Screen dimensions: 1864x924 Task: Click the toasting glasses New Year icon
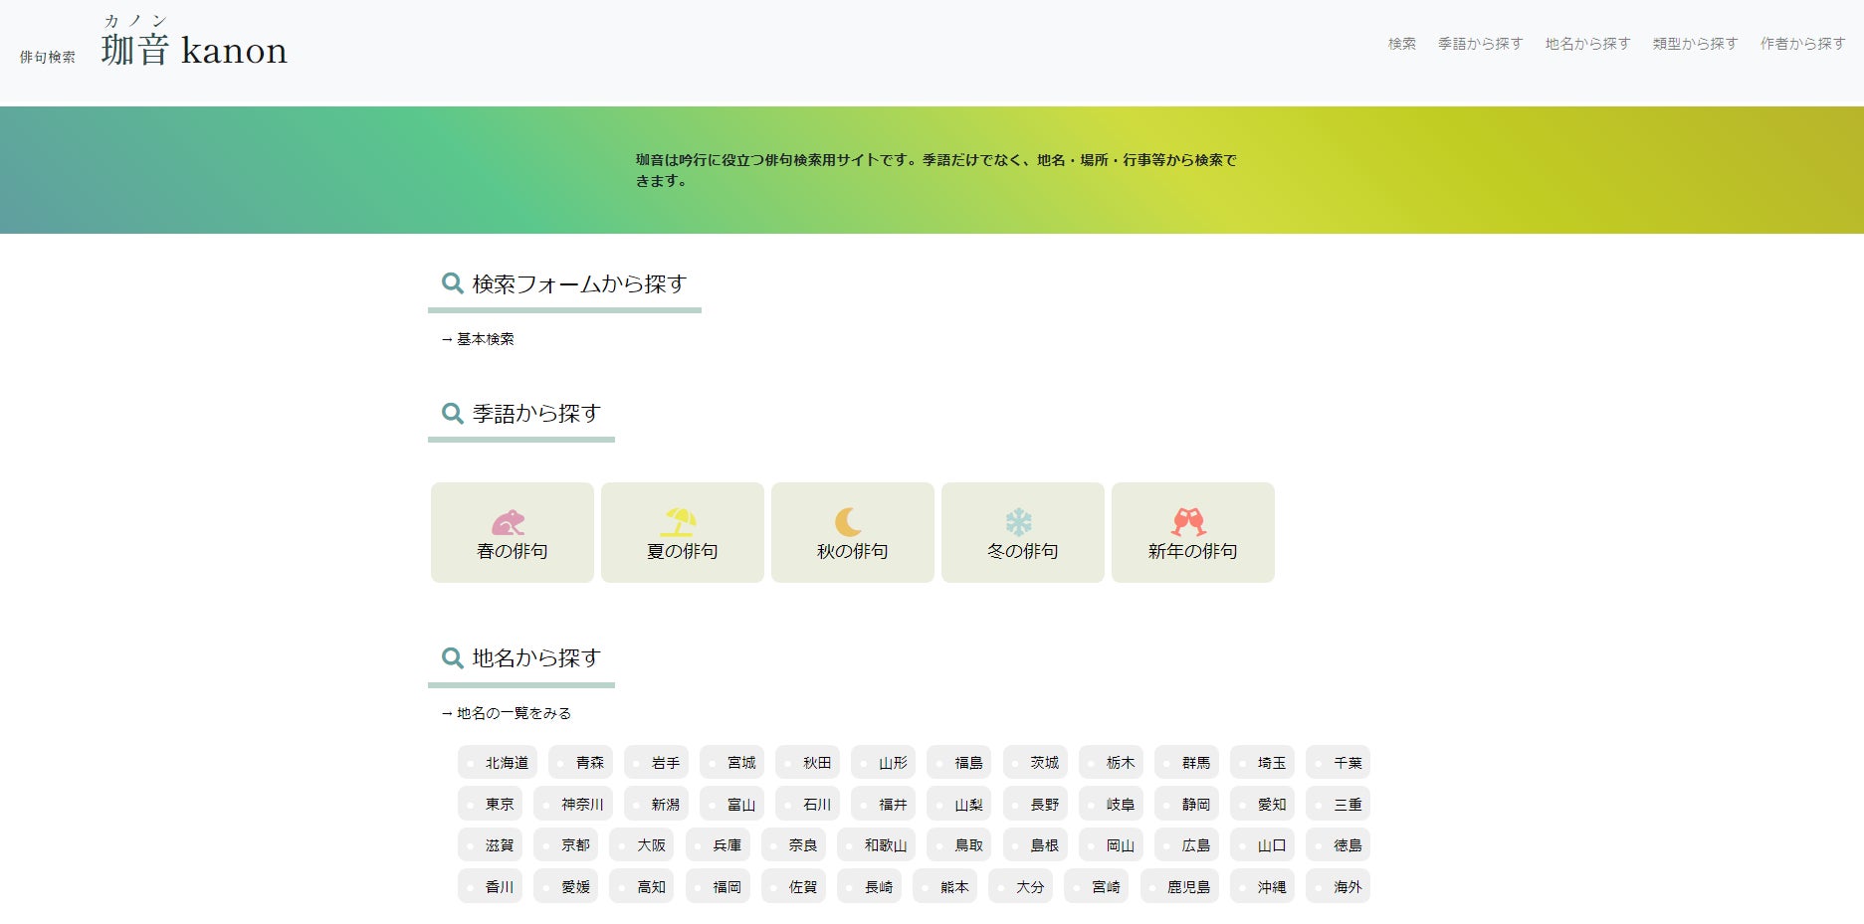click(1188, 522)
